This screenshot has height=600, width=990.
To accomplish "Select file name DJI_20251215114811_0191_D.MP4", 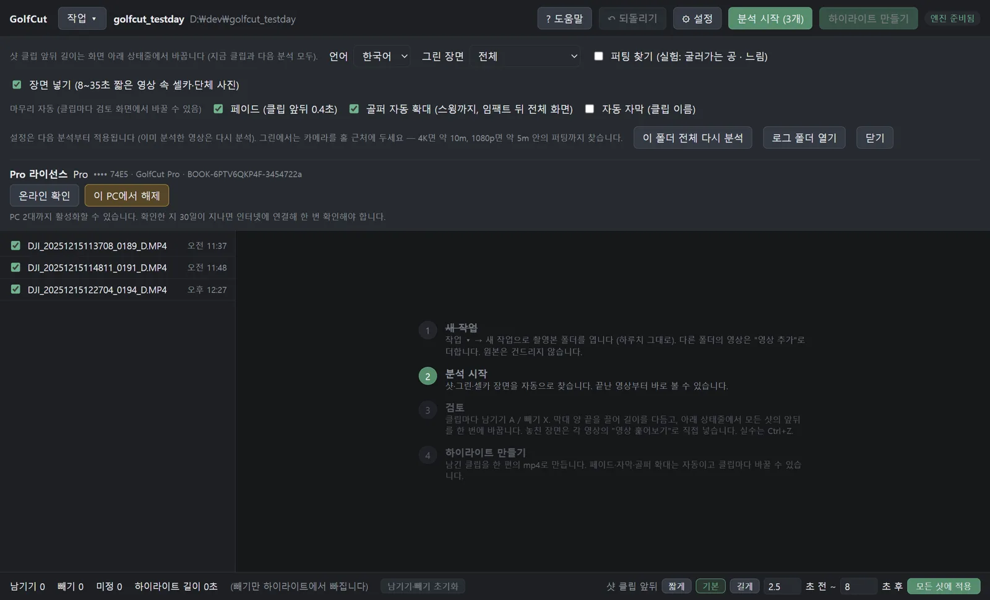I will pos(97,267).
